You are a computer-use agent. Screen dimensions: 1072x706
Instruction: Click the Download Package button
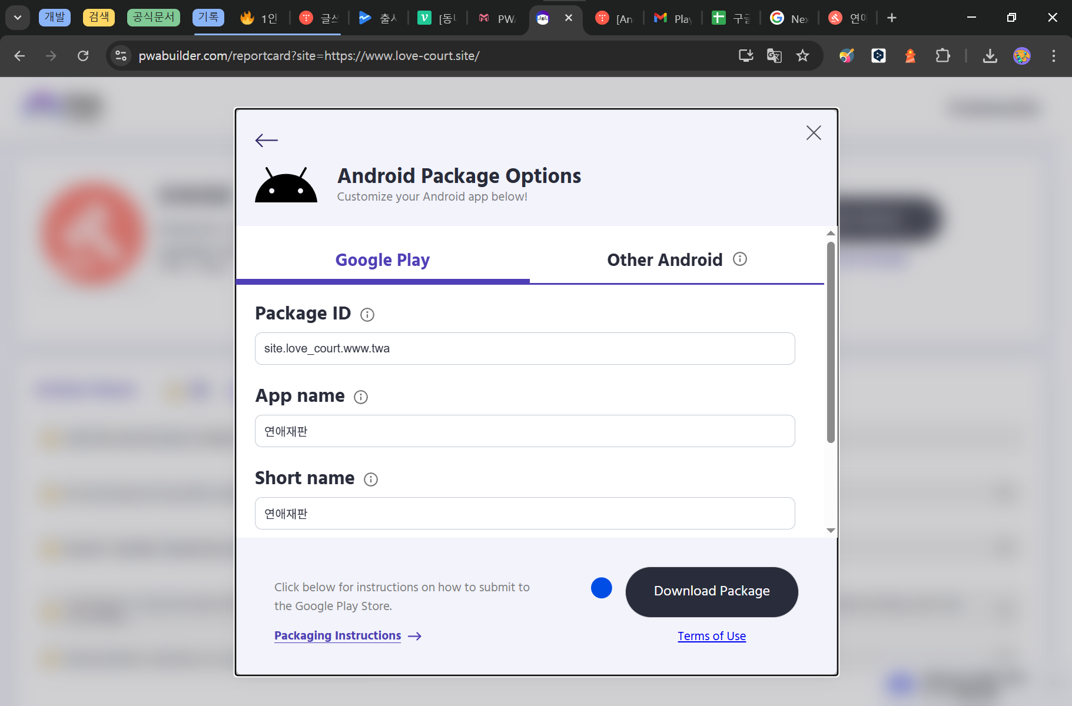coord(712,591)
